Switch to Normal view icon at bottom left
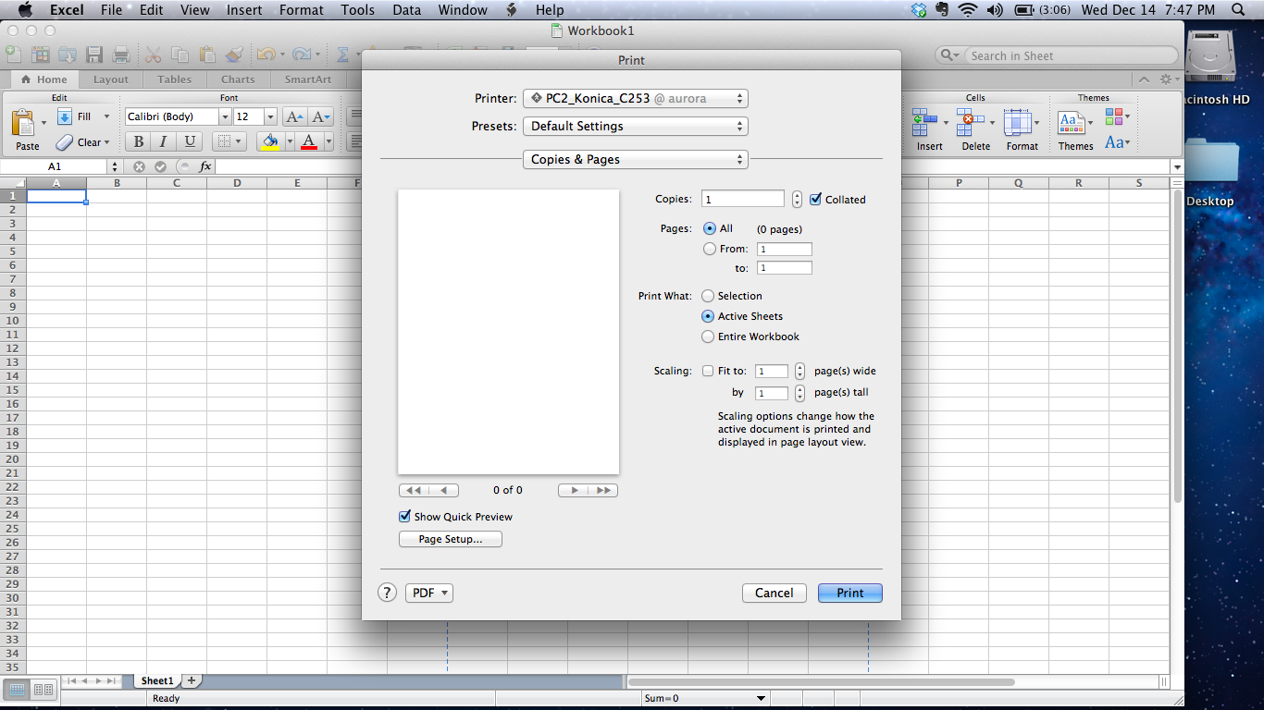 tap(17, 689)
